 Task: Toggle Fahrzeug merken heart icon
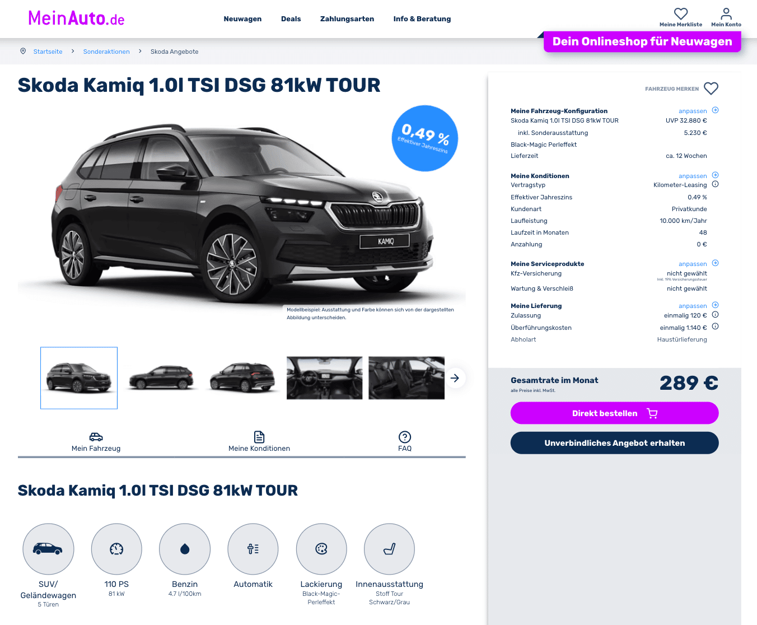pos(711,88)
